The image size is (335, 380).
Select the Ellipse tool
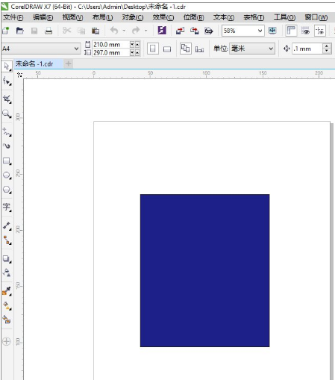click(7, 175)
